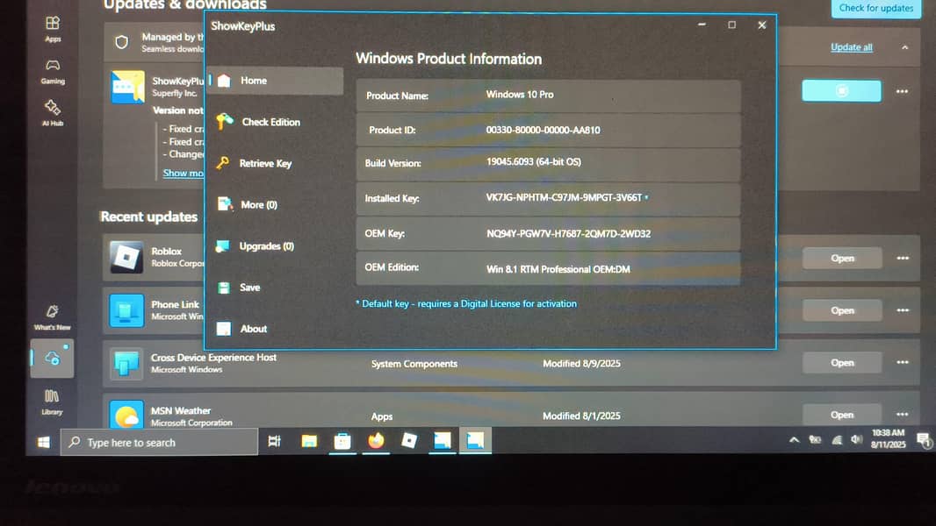Collapse the Update all section chevron
Screen dimensions: 936x526
click(x=903, y=47)
